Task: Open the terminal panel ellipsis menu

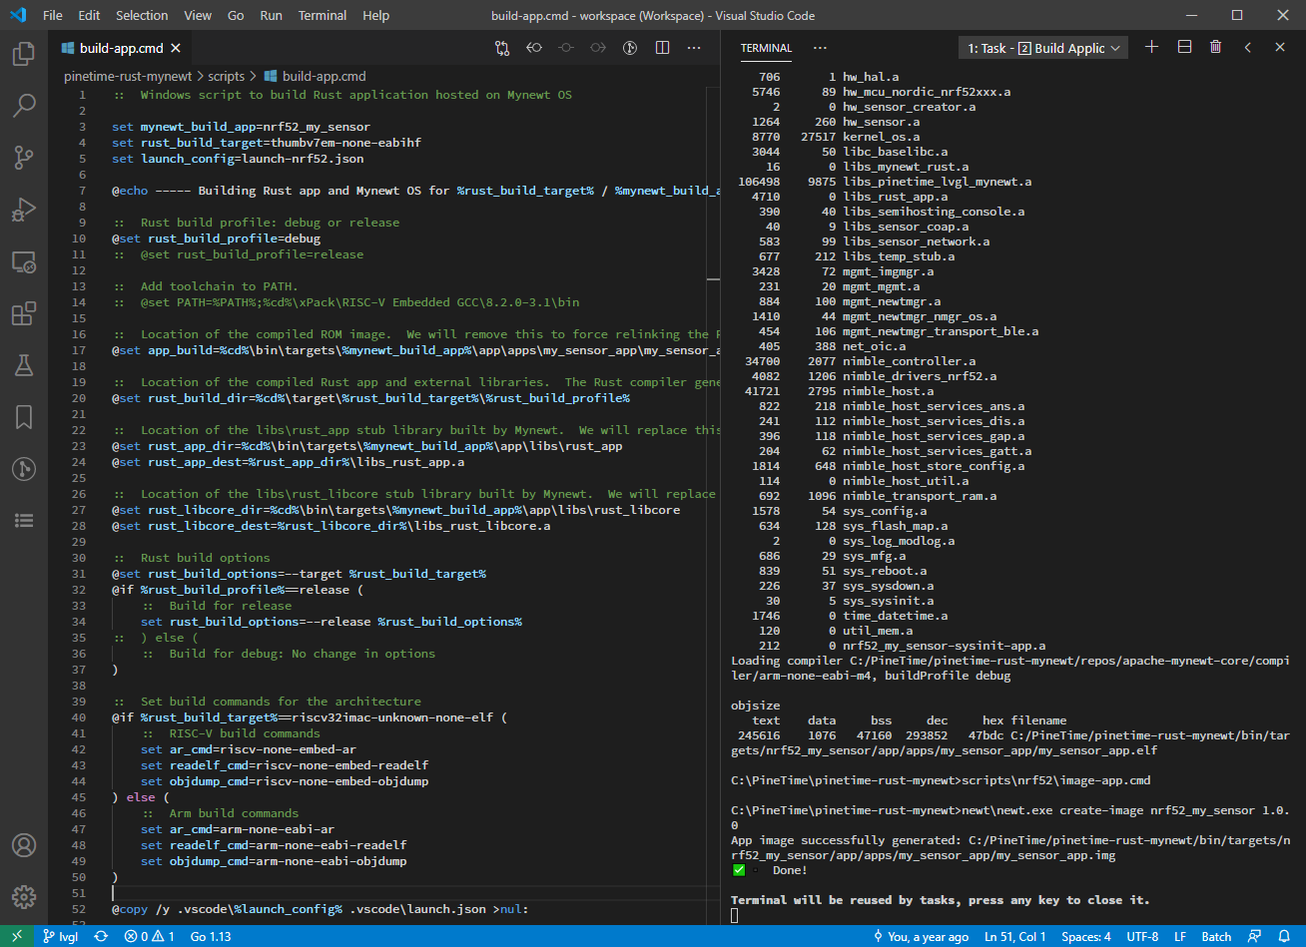Action: coord(820,48)
